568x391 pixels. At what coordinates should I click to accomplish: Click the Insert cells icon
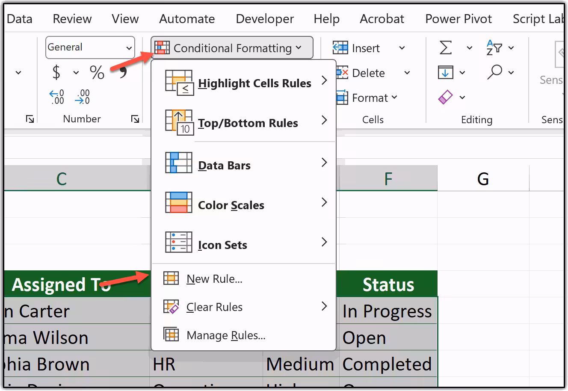click(x=340, y=47)
